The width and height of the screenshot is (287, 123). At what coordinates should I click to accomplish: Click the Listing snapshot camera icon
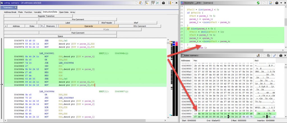pos(163,3)
